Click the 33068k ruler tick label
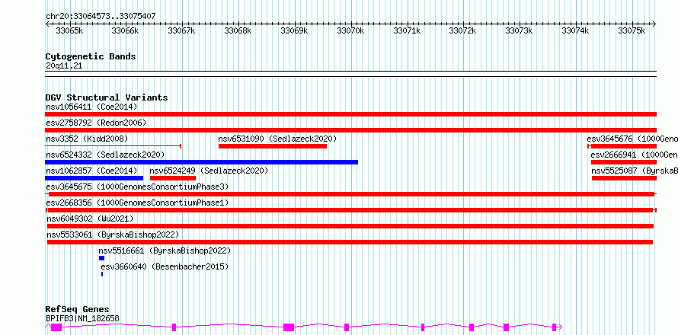Image resolution: width=678 pixels, height=335 pixels. tap(238, 30)
